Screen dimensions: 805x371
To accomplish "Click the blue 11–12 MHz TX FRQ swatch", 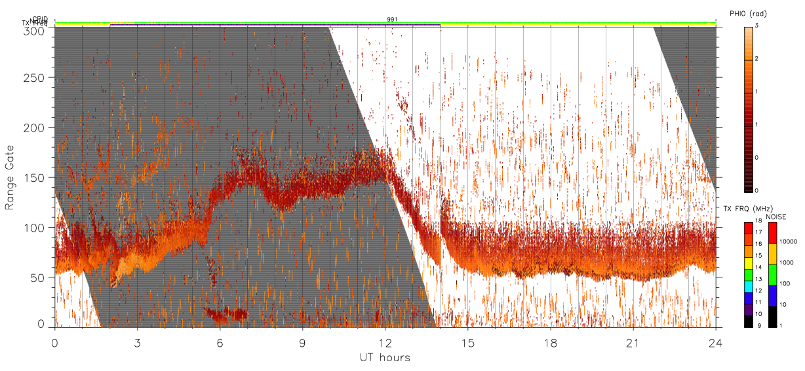I will coord(749,298).
